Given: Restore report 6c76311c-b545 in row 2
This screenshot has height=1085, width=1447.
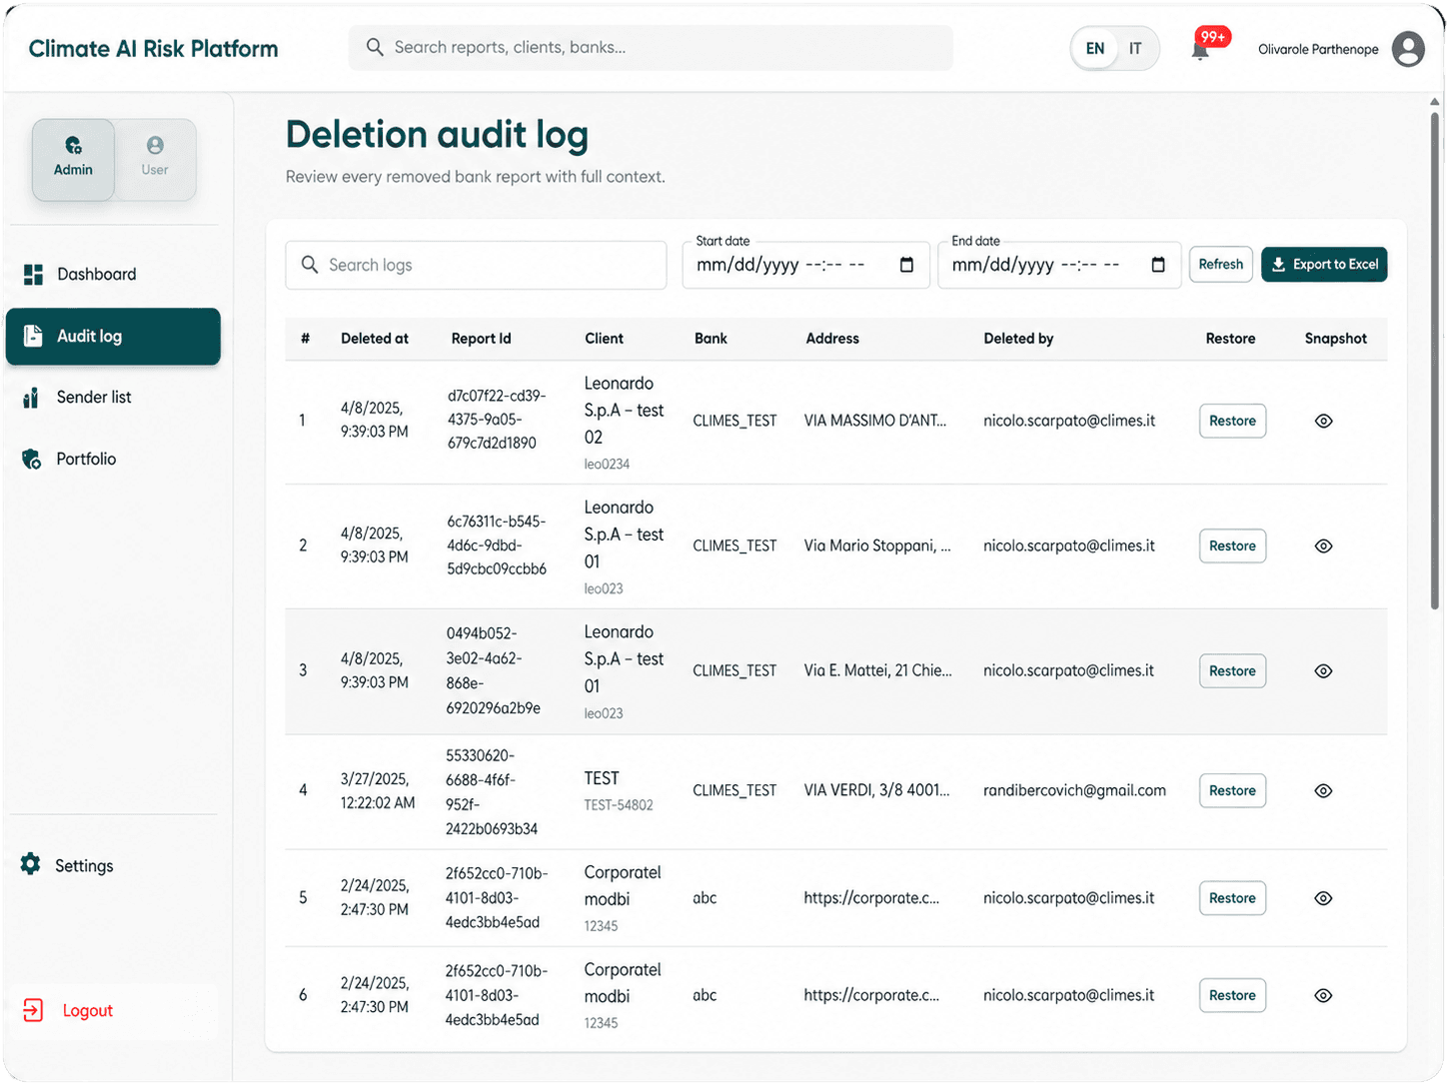Looking at the screenshot, I should tap(1232, 546).
